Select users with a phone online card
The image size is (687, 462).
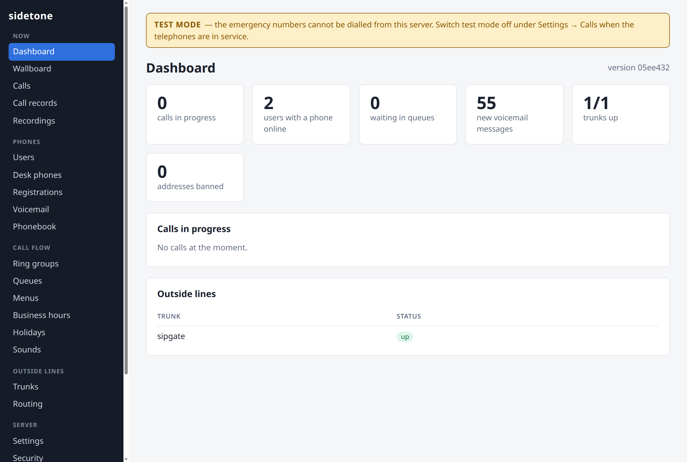301,115
